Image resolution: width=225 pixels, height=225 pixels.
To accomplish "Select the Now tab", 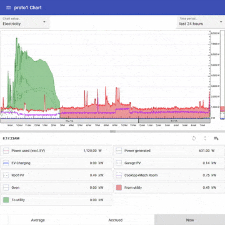I will [x=190, y=220].
